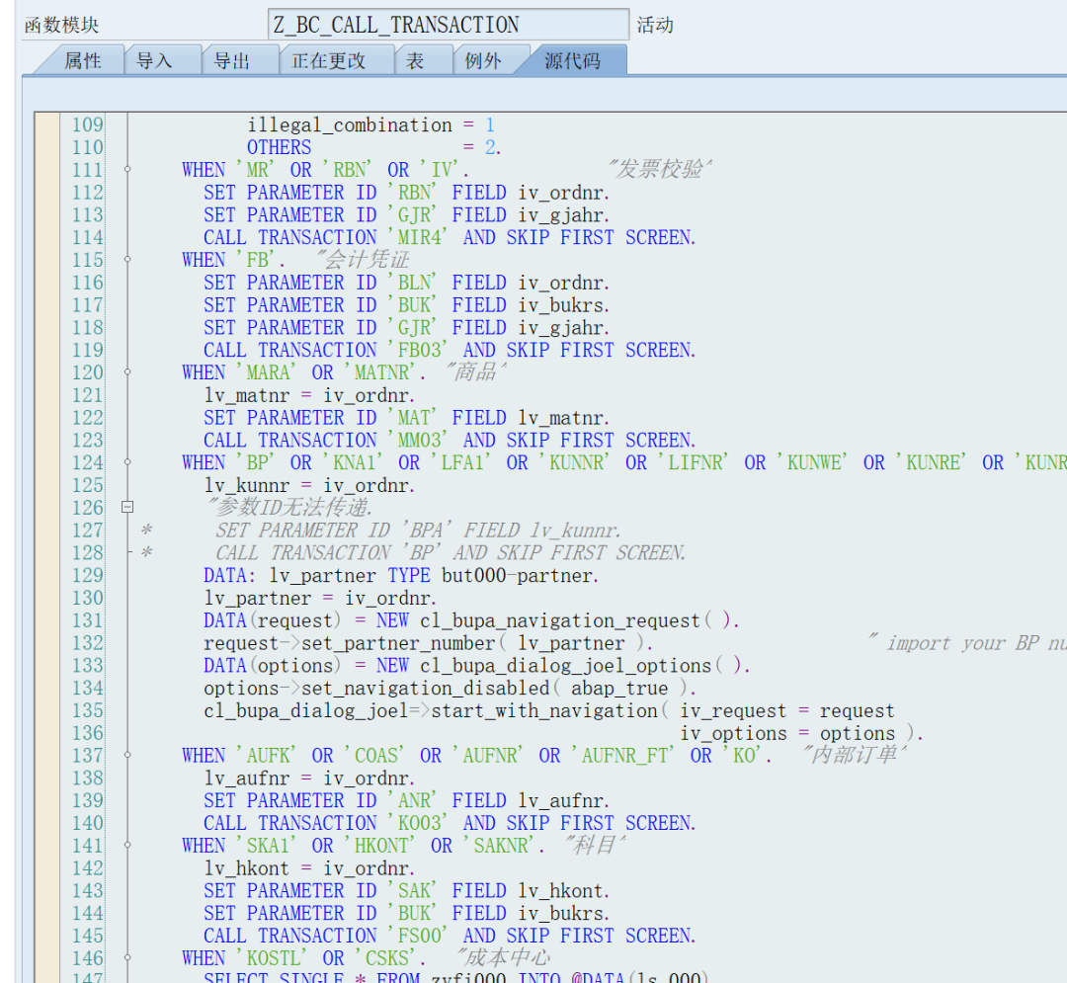Click the 'AUFNR_FT' literal on line 137
The image size is (1067, 983).
622,755
